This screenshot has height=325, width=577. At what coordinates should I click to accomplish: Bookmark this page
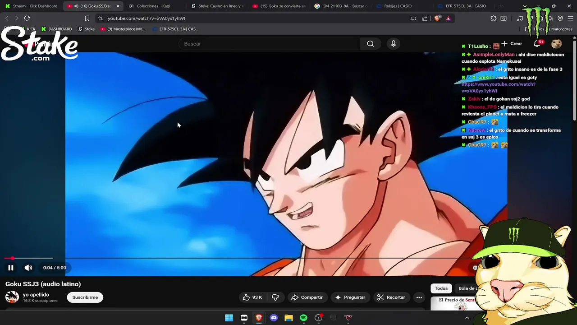[x=87, y=18]
